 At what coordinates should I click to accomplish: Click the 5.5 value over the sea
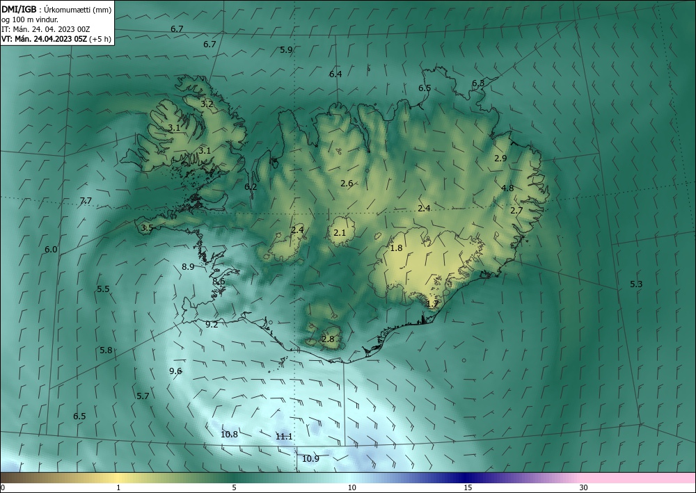[x=103, y=289]
